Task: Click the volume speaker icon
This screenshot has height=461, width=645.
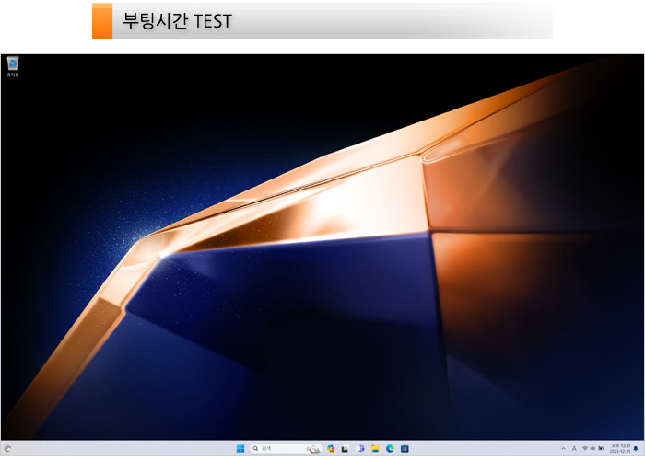Action: pyautogui.click(x=592, y=449)
